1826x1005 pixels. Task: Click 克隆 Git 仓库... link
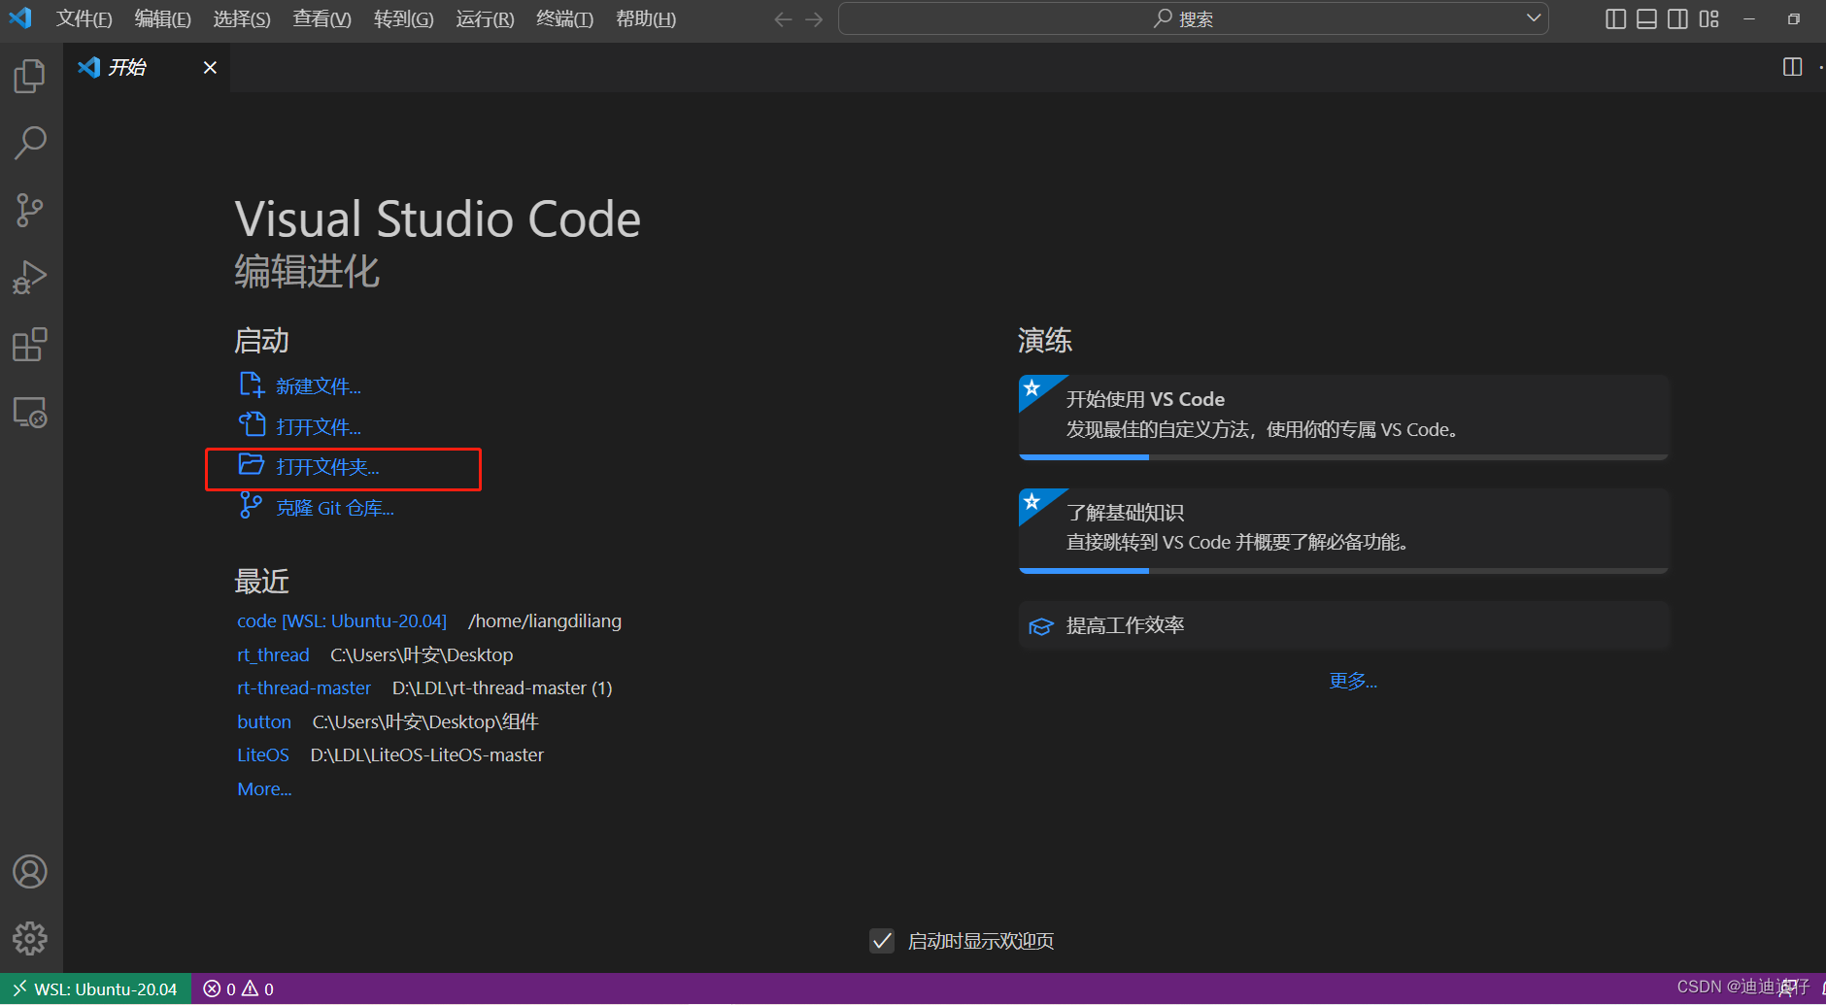335,508
